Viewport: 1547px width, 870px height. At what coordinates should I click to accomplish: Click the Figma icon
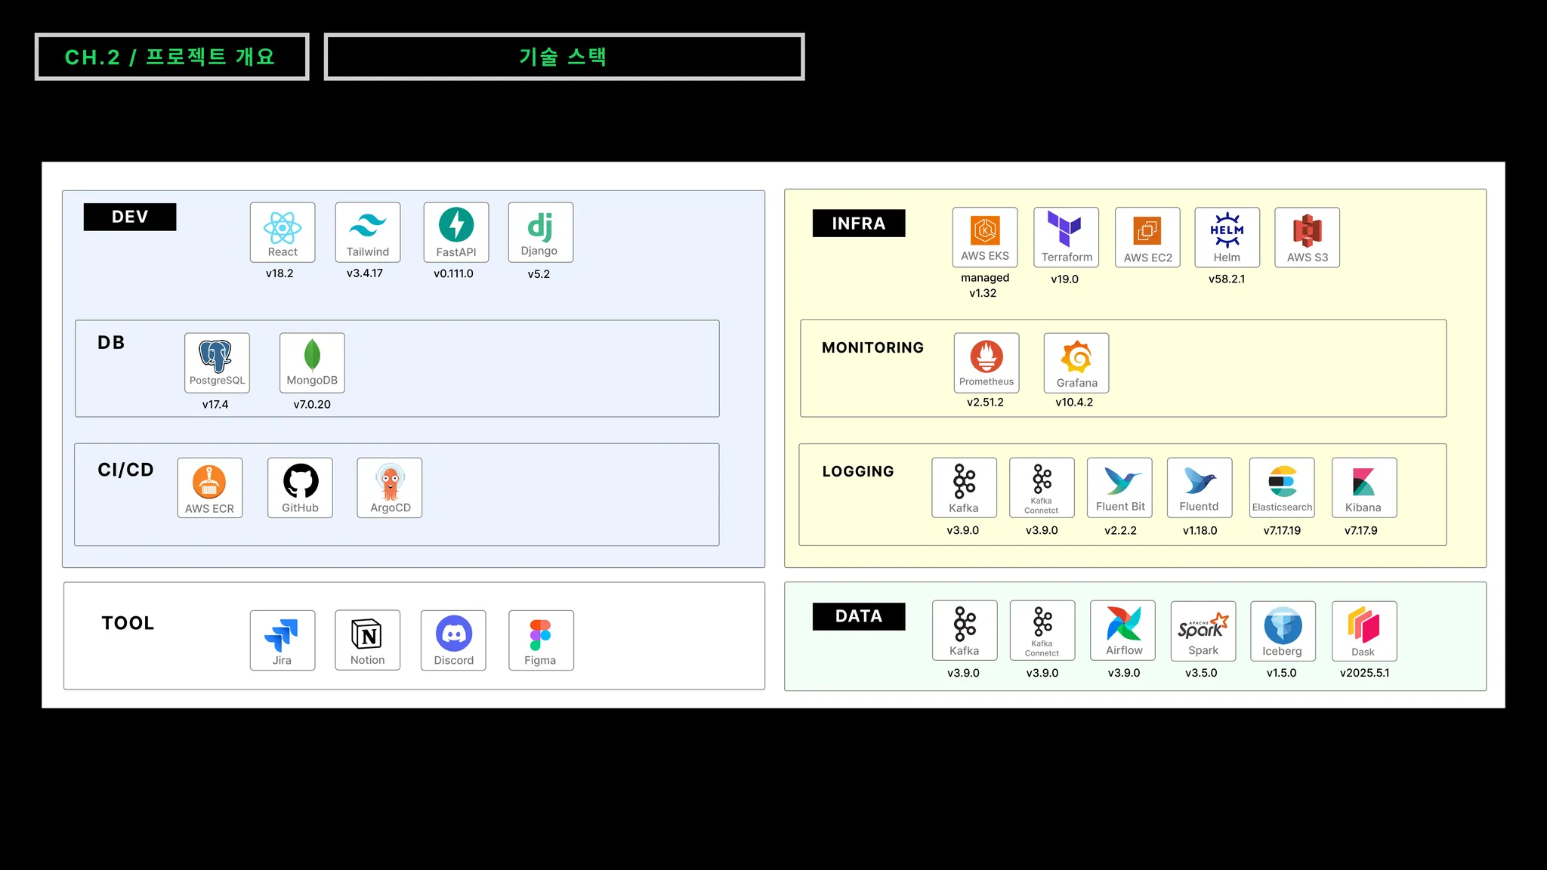(541, 640)
